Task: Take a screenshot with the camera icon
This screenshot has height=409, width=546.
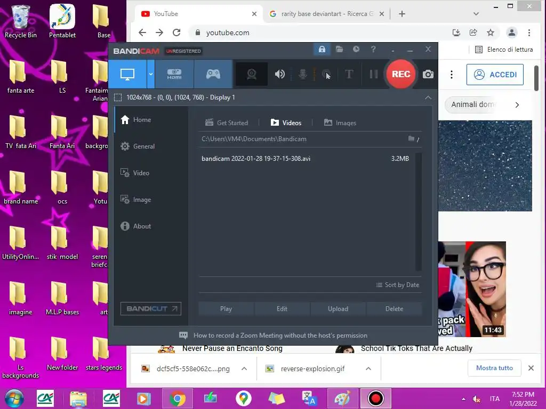Action: [428, 74]
